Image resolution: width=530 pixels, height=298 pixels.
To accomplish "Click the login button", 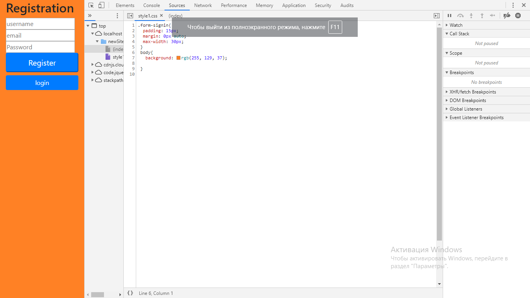I will (42, 83).
